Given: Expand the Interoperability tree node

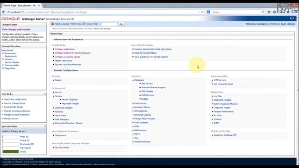Looking at the screenshot, I should [x=3, y=65].
